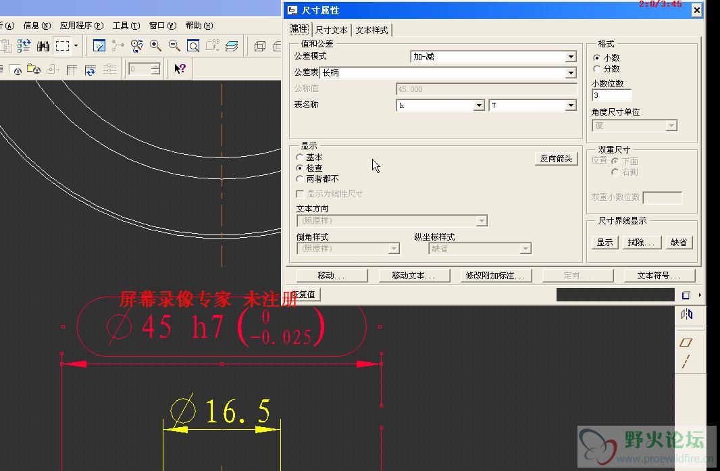The width and height of the screenshot is (720, 471).
Task: Switch to the 尺寸文本 tab
Action: (x=332, y=30)
